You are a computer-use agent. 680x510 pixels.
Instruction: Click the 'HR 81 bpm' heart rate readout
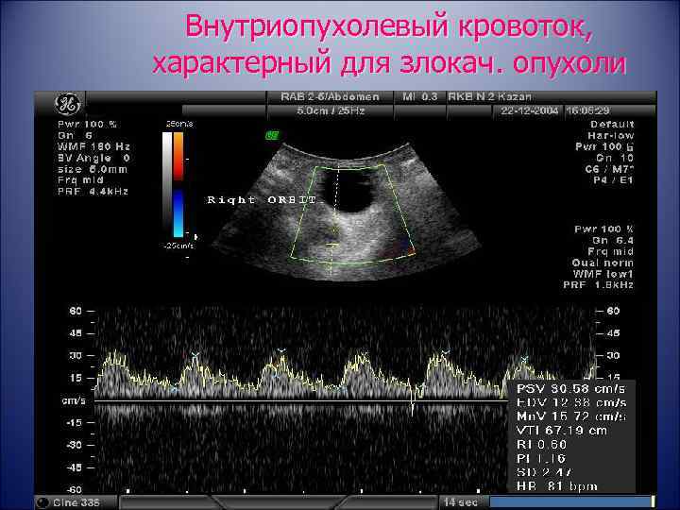point(557,486)
